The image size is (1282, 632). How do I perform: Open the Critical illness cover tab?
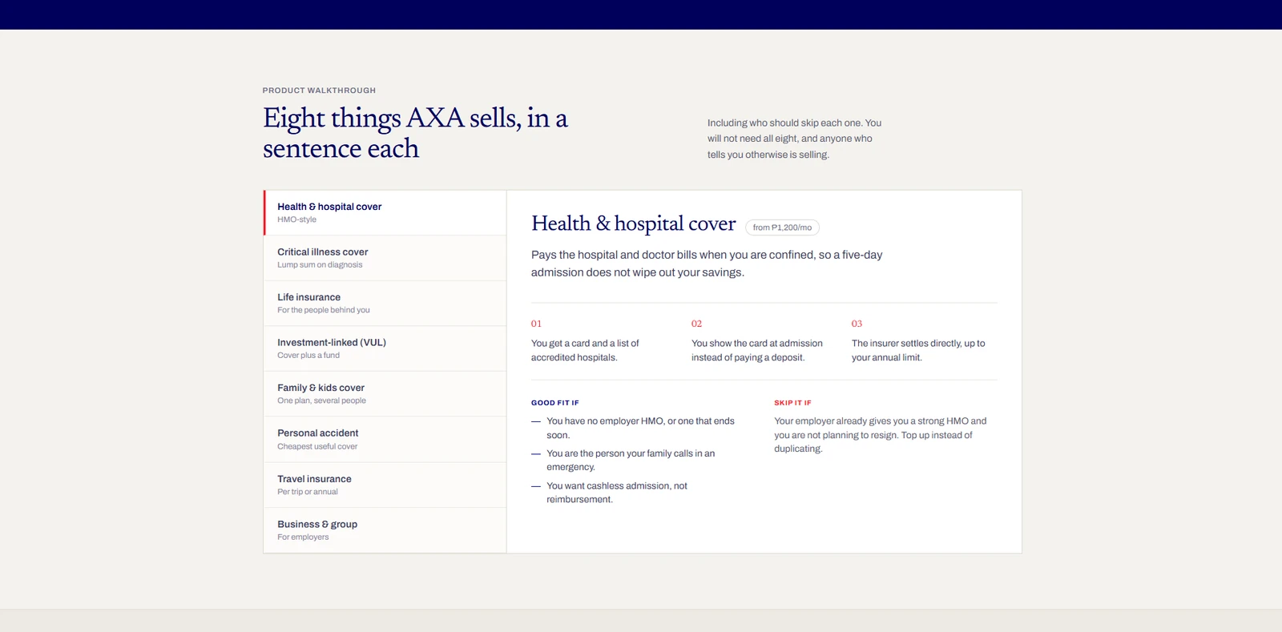(385, 258)
